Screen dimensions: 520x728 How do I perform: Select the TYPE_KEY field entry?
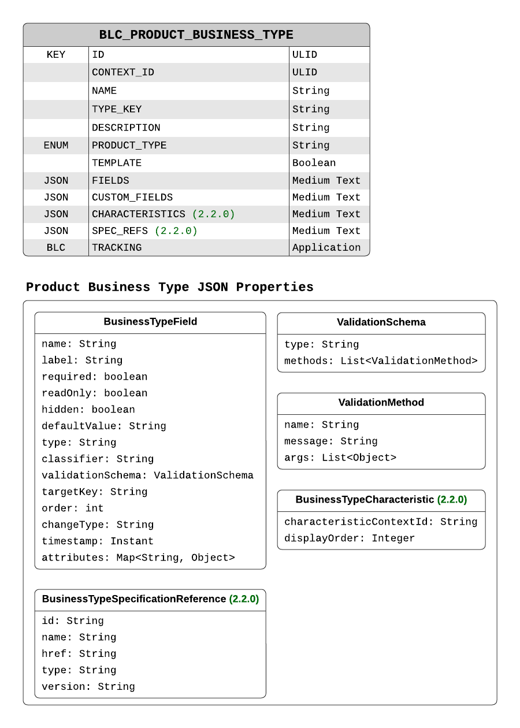(x=173, y=109)
